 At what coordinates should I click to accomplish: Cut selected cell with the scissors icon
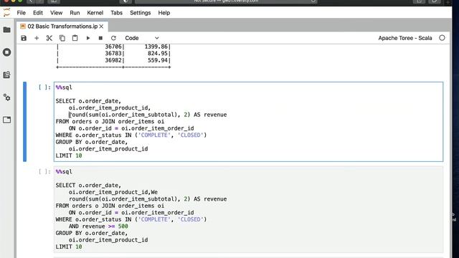pyautogui.click(x=49, y=38)
